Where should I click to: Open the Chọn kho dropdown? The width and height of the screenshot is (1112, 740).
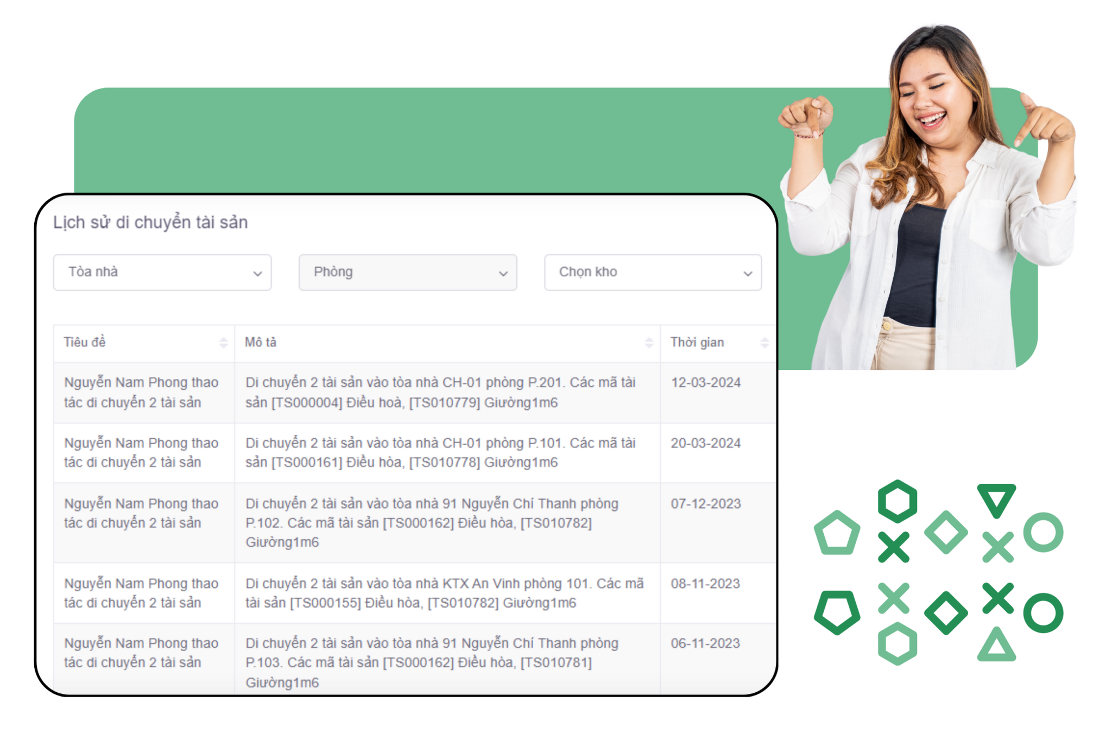(x=652, y=272)
